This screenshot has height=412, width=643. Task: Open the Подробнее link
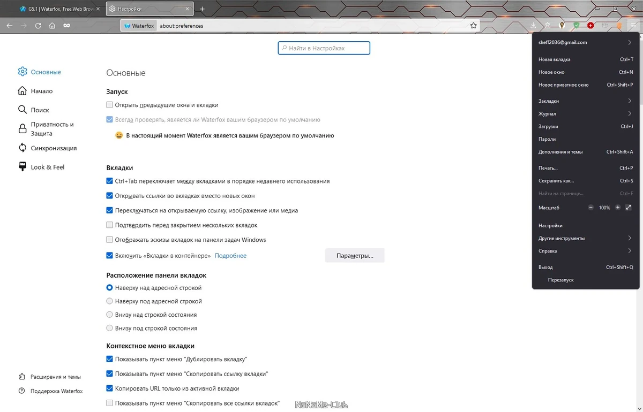(230, 256)
